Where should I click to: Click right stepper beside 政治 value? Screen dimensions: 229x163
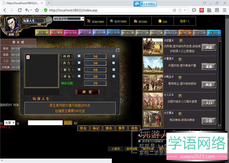click(113, 76)
